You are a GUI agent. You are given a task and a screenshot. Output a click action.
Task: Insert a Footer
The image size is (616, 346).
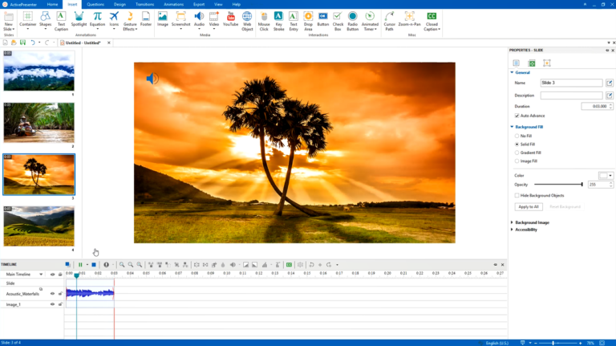pyautogui.click(x=146, y=19)
